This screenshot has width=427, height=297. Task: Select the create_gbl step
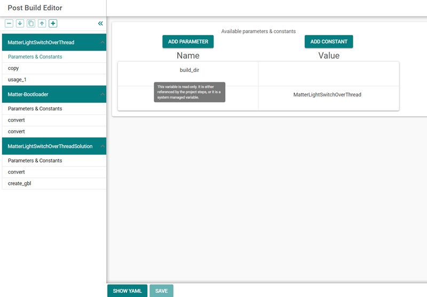pos(20,183)
